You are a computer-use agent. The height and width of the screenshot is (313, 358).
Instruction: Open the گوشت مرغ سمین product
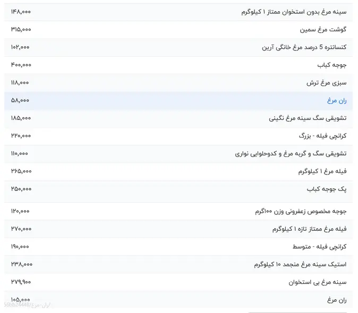coord(323,30)
